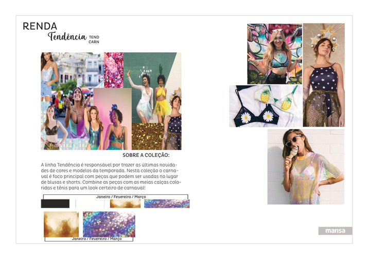Select the small gold glitter swatch
Image resolution: width=368 pixels, height=259 pixels.
[x=126, y=204]
